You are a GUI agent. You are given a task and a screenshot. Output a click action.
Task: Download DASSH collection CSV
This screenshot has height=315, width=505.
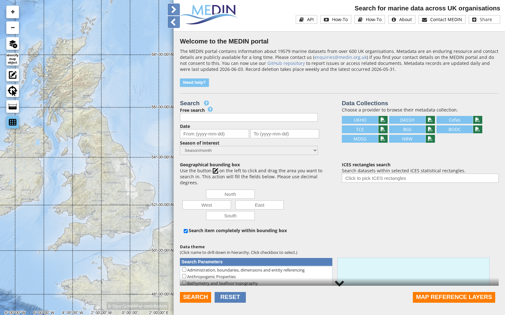(x=430, y=120)
